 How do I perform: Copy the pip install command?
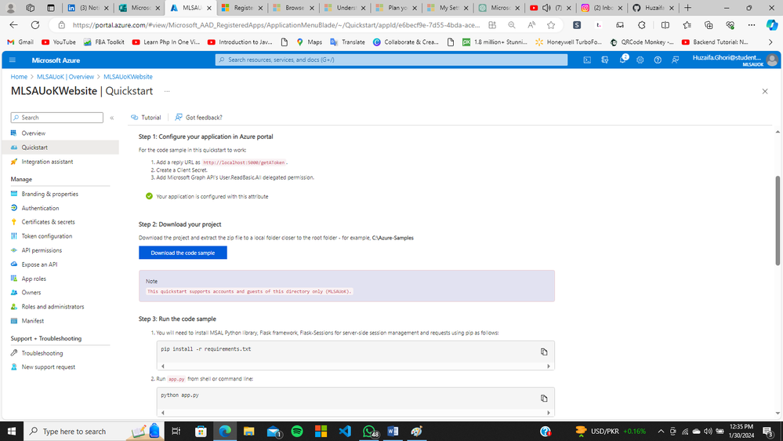coord(544,352)
